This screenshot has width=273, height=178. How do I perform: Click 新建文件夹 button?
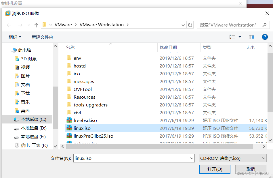[42, 37]
